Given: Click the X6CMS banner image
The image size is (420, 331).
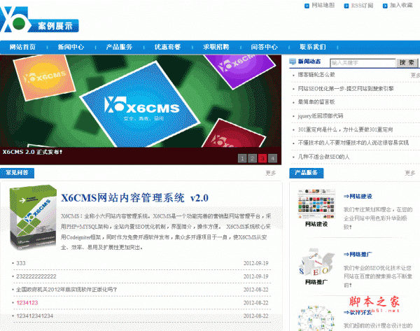Looking at the screenshot, I should pos(141,101).
